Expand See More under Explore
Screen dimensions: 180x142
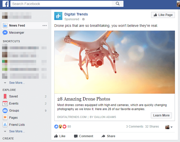[17, 131]
